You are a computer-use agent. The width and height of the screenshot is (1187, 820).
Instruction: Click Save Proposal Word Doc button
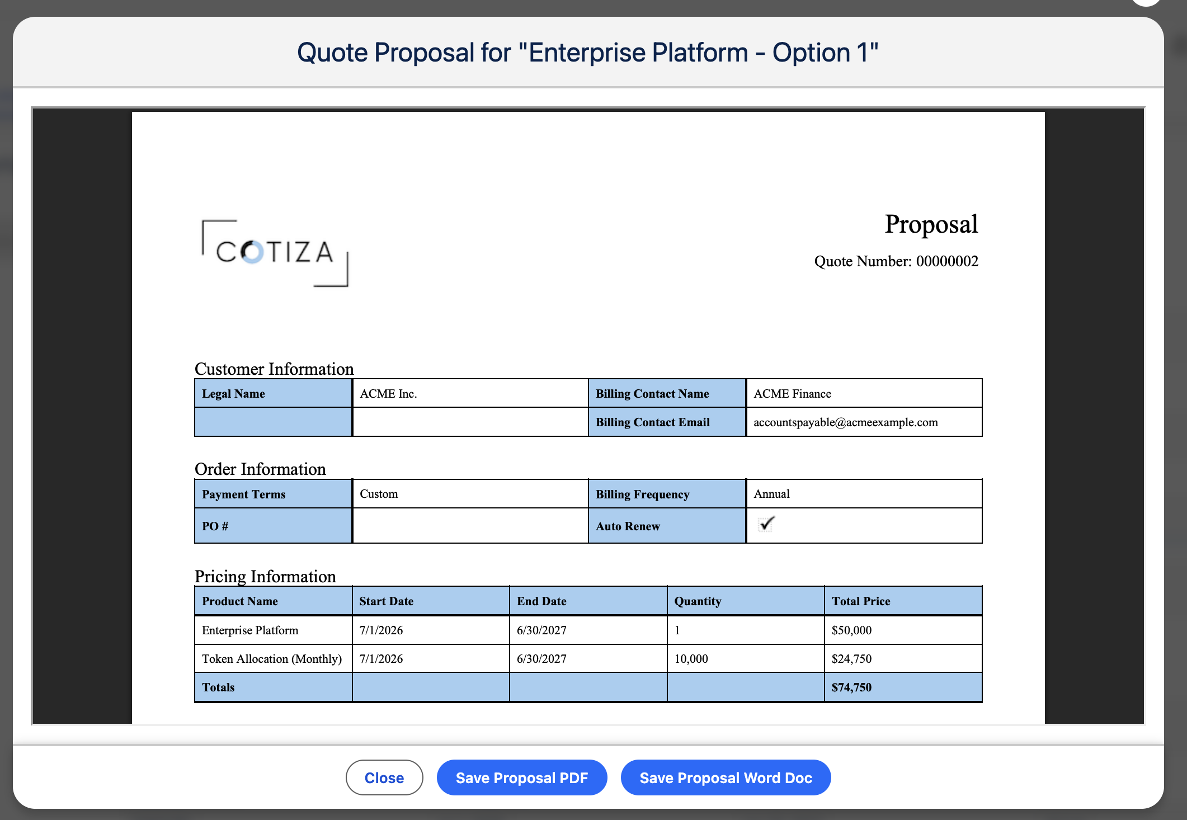click(726, 777)
